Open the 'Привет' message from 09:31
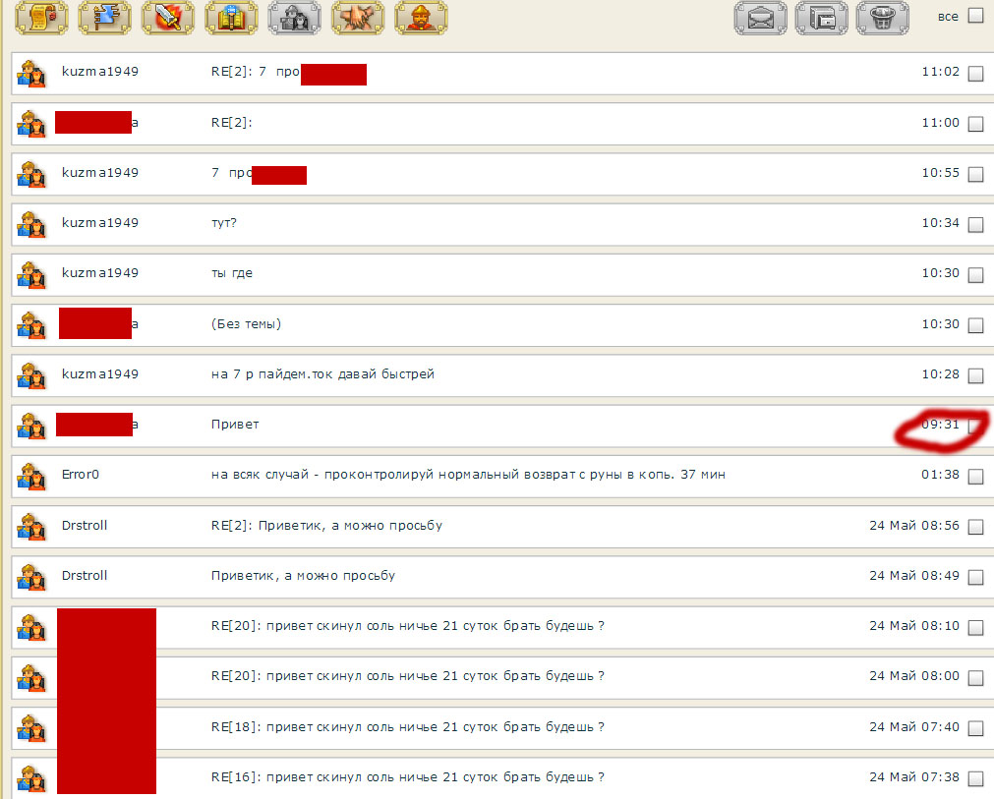The image size is (994, 799). (235, 425)
